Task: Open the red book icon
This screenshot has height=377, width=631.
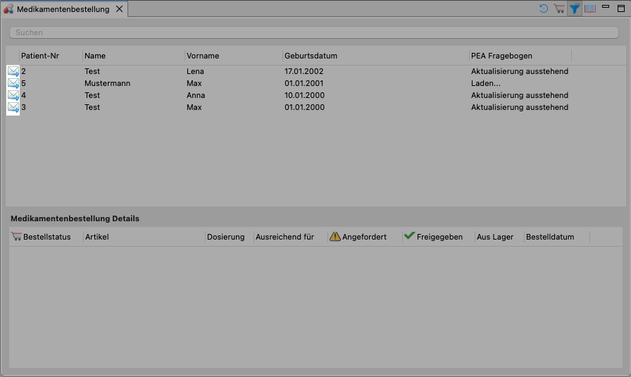Action: (590, 8)
